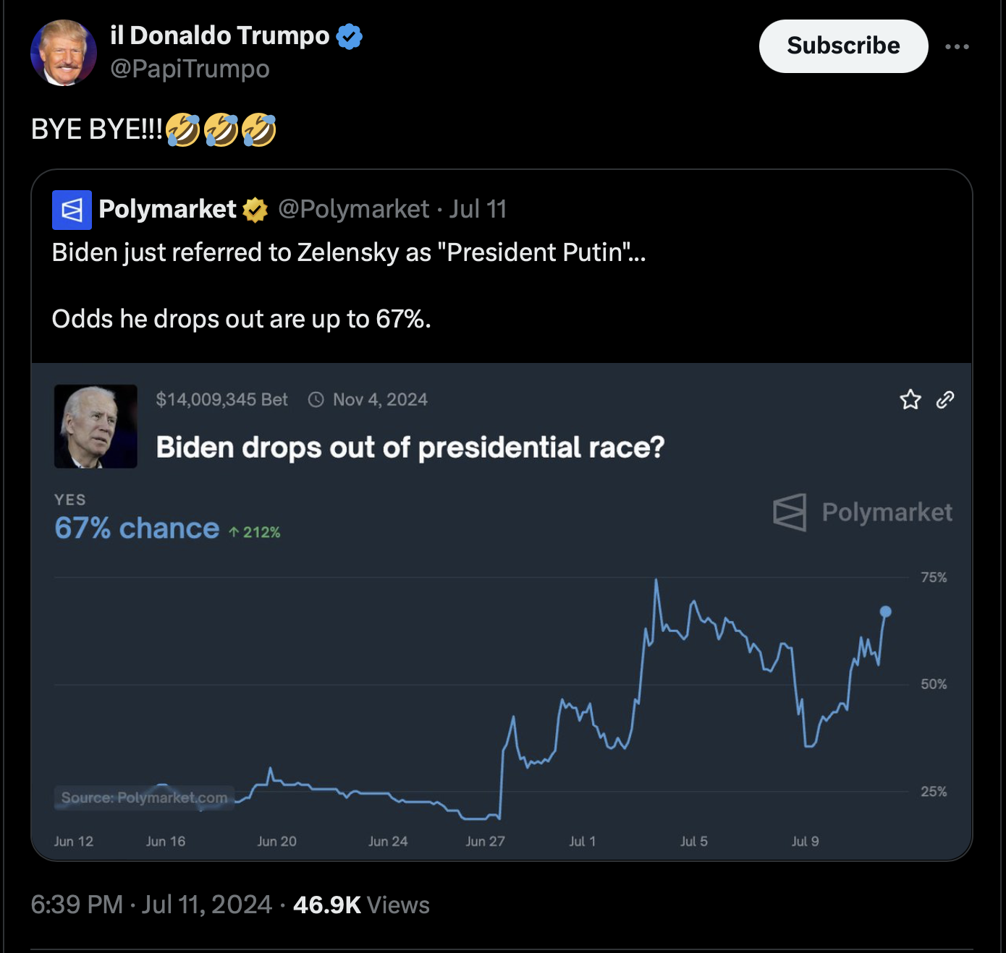This screenshot has width=1006, height=953.
Task: Click the Polymarket watermark logo in chart
Action: click(x=863, y=512)
